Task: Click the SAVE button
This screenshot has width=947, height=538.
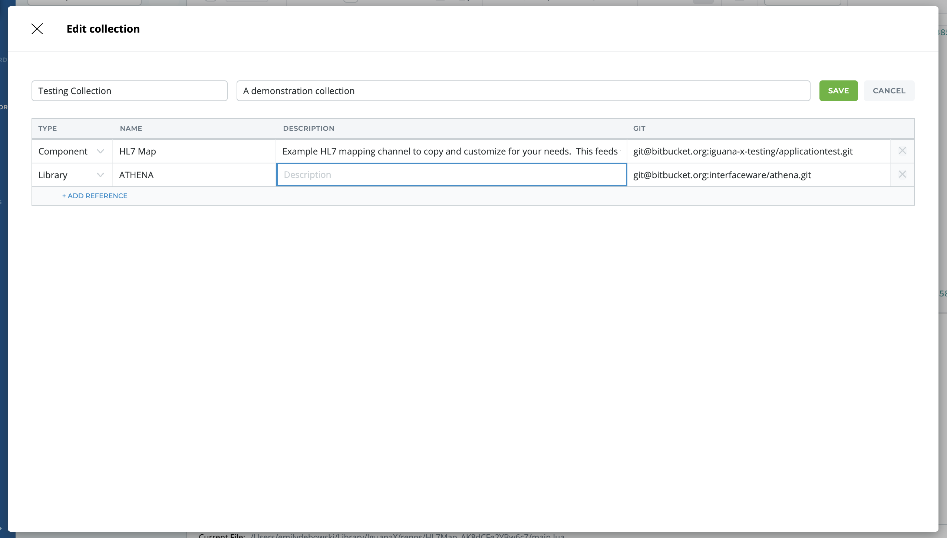Action: (x=838, y=91)
